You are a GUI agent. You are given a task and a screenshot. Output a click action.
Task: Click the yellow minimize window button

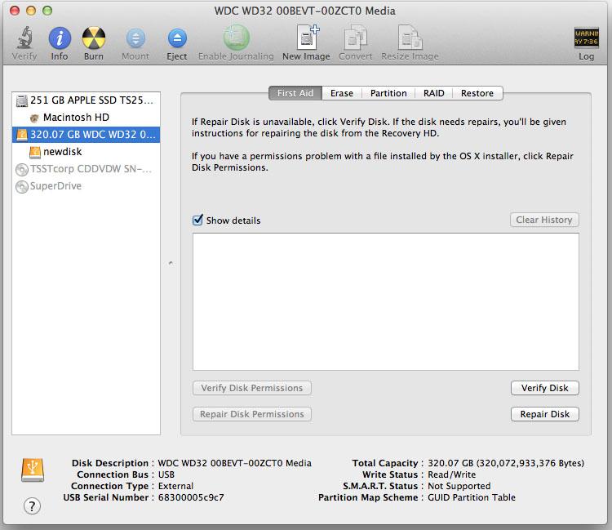tap(31, 11)
